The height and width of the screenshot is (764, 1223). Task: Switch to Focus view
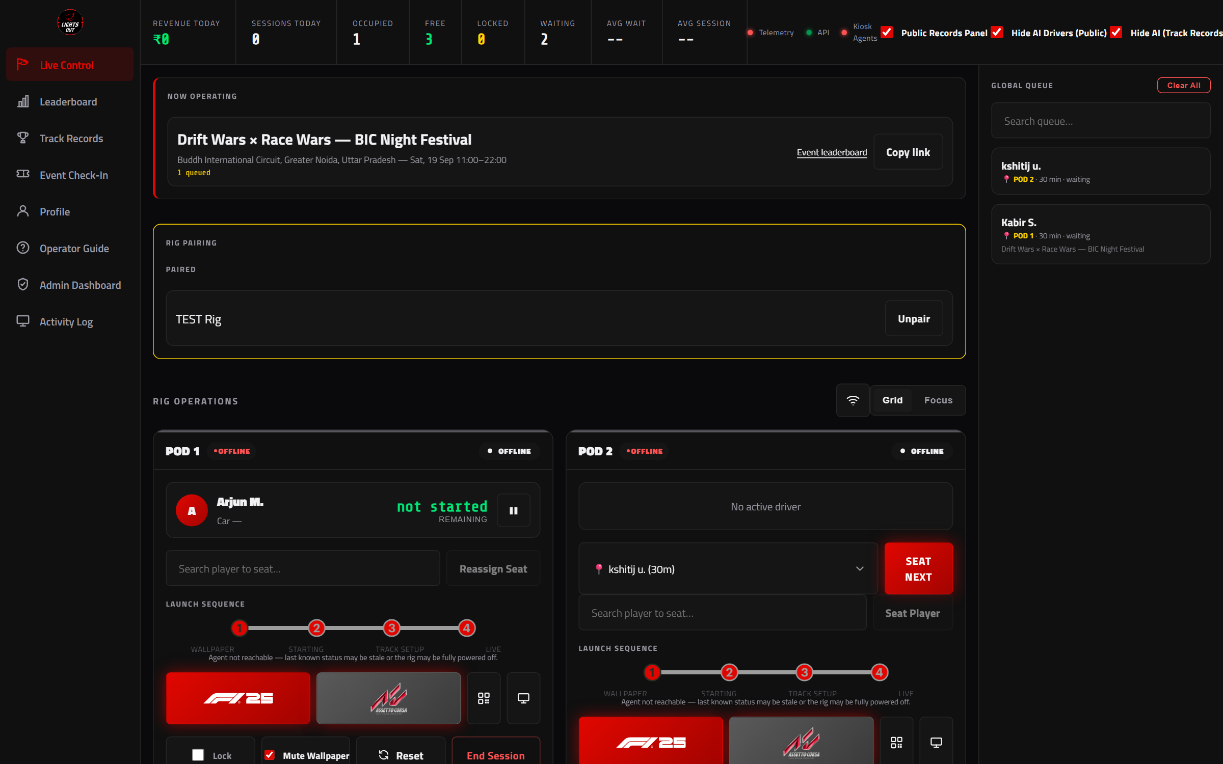point(938,400)
